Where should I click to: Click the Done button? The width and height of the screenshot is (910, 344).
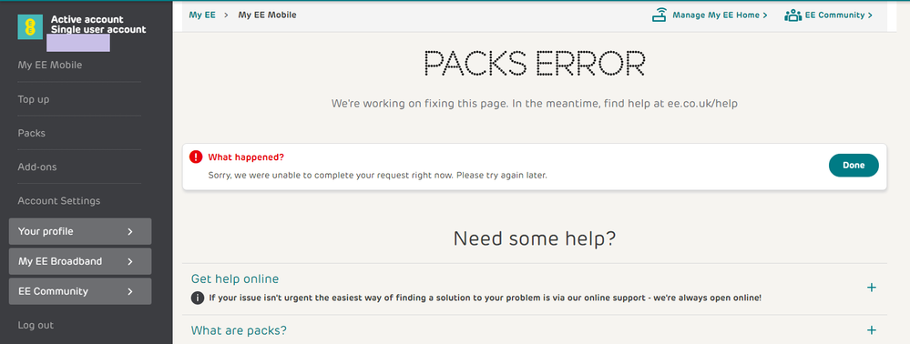[854, 166]
